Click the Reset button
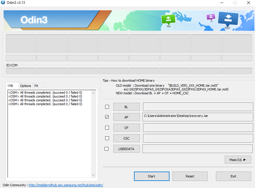255x188 pixels. coord(190,176)
